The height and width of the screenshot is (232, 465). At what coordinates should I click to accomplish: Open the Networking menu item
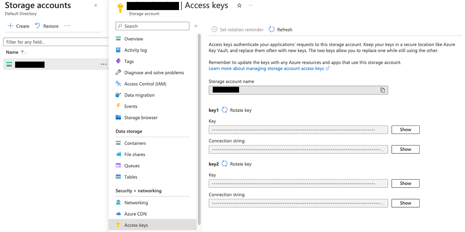136,202
